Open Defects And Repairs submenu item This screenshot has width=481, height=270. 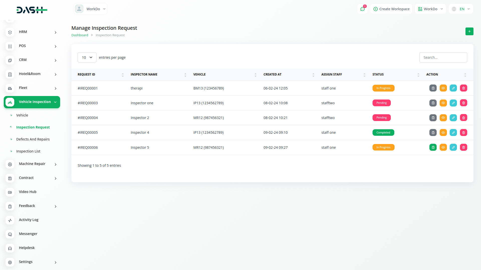click(x=33, y=139)
